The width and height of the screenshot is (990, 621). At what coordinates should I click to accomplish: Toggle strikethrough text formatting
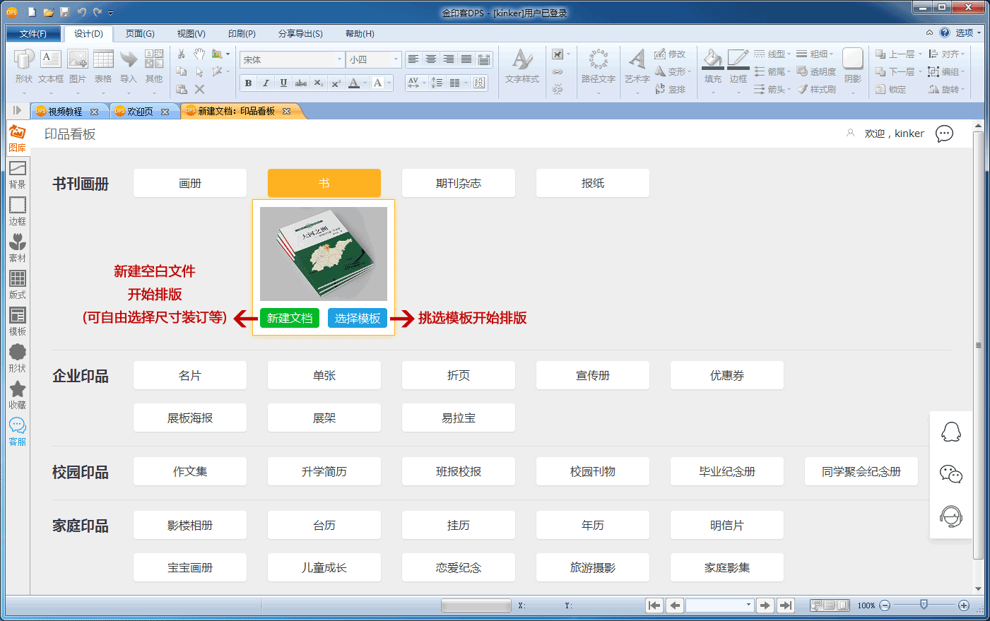pos(301,83)
